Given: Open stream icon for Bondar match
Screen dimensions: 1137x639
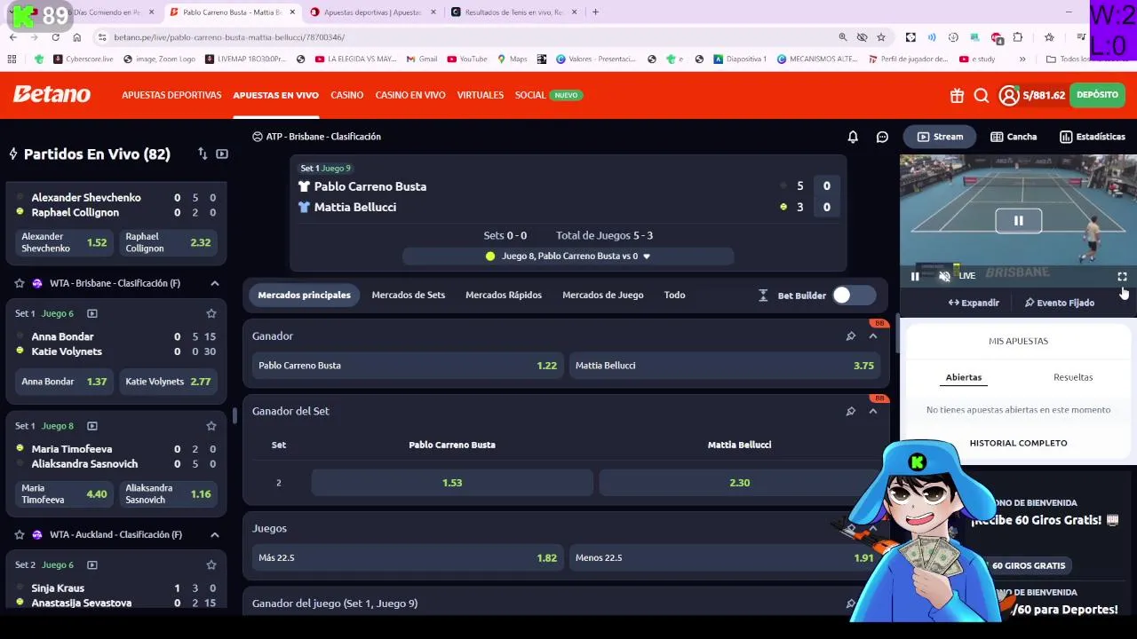Looking at the screenshot, I should point(92,313).
